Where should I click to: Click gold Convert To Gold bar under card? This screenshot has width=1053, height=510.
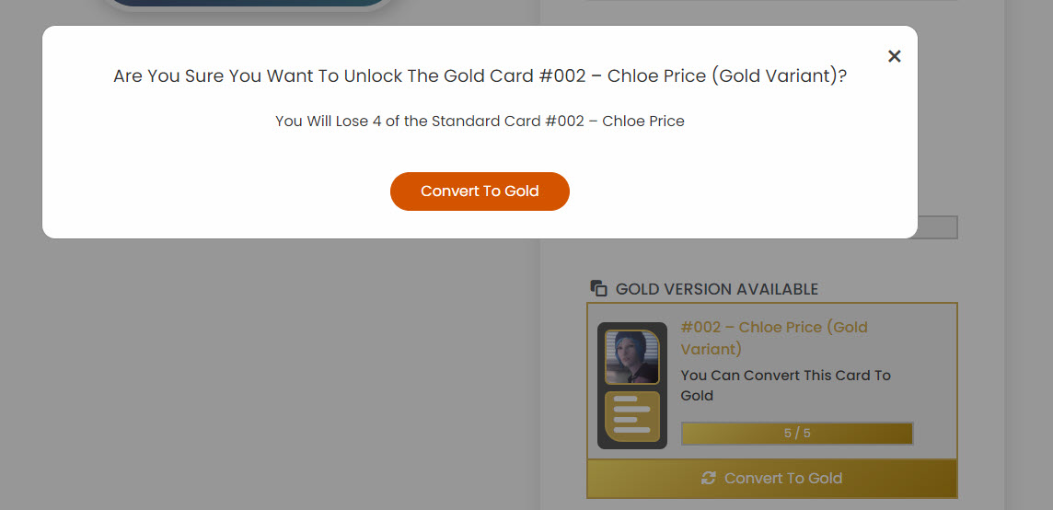pos(772,479)
